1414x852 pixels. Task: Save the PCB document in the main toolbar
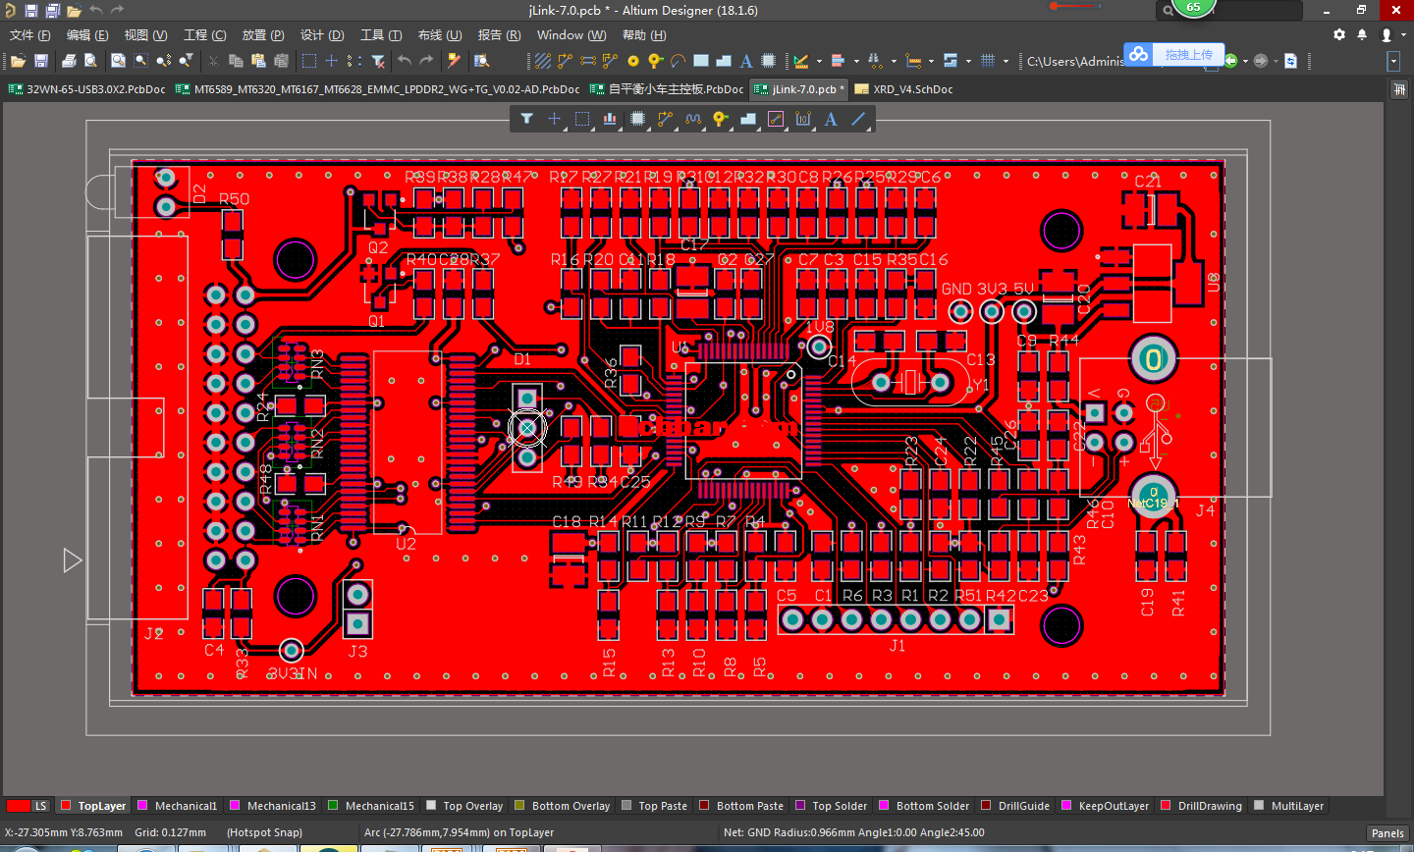[x=41, y=61]
